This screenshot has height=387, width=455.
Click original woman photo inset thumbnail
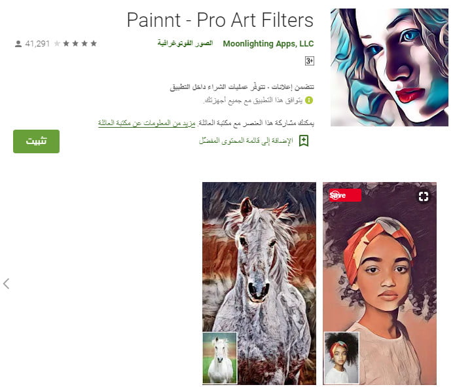341,358
